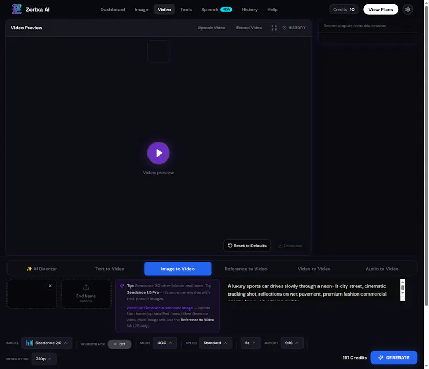The height and width of the screenshot is (369, 429).
Task: Click the GENERATE button
Action: pyautogui.click(x=394, y=358)
